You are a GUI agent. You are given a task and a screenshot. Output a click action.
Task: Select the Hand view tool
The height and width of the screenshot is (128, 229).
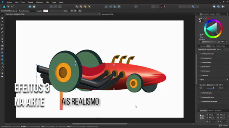tap(2, 73)
